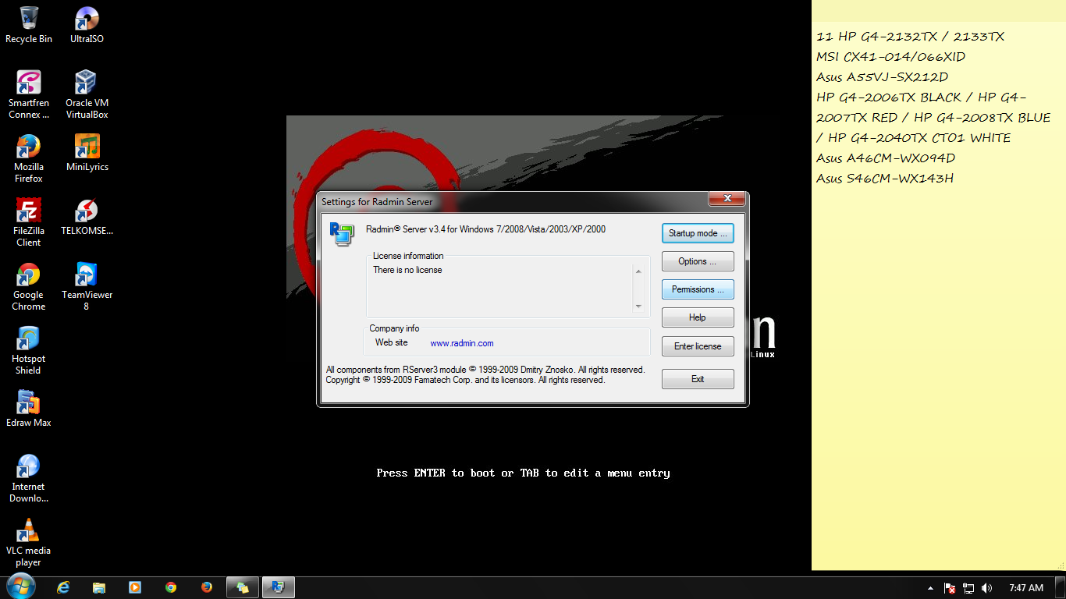Click the Radmin Server taskbar button

pyautogui.click(x=279, y=587)
